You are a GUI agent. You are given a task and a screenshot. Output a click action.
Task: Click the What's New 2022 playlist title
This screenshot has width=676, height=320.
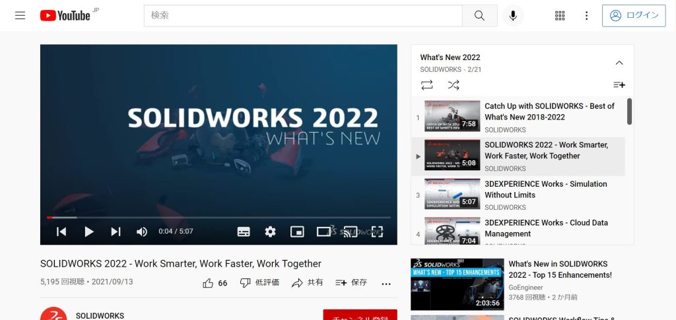pyautogui.click(x=450, y=57)
